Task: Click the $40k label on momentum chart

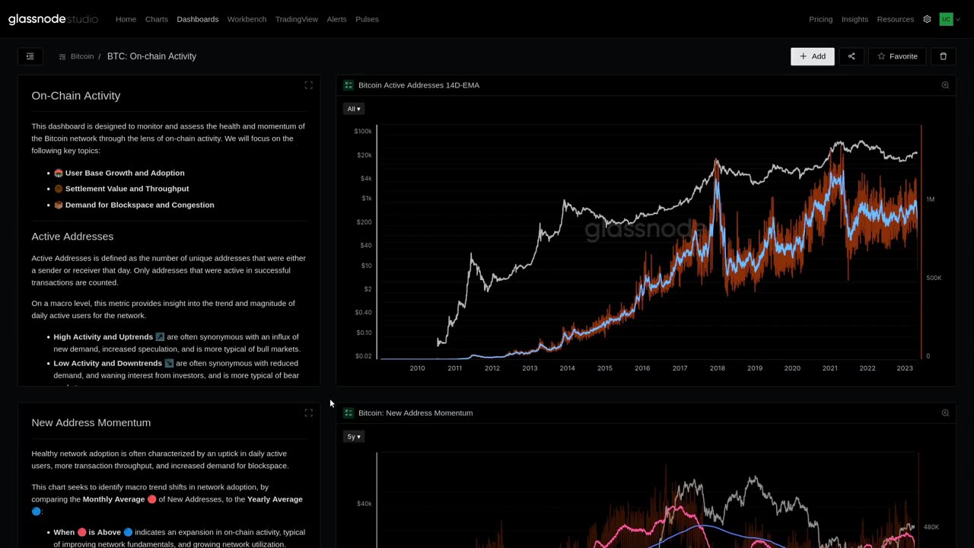Action: pyautogui.click(x=364, y=504)
